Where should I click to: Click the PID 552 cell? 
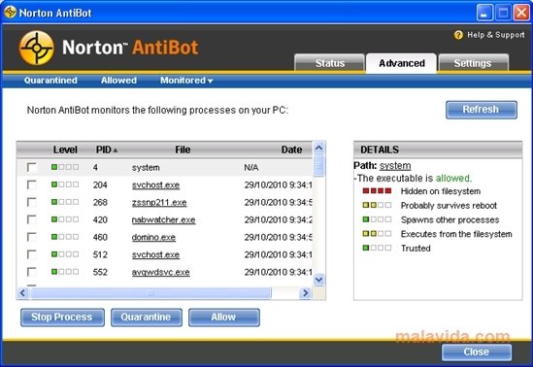tap(100, 272)
